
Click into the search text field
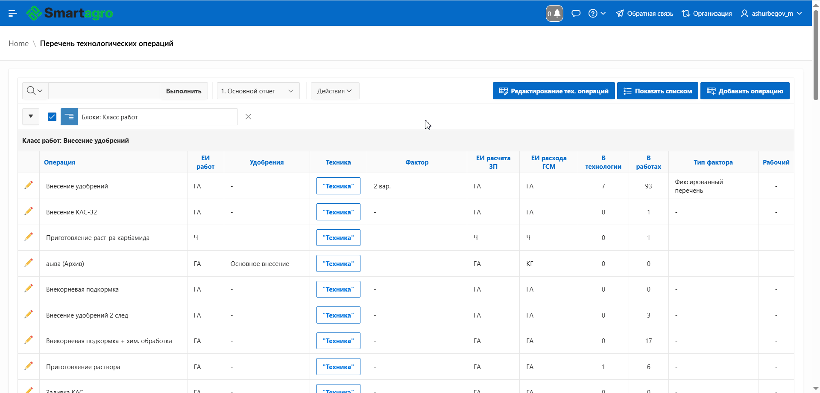click(104, 91)
